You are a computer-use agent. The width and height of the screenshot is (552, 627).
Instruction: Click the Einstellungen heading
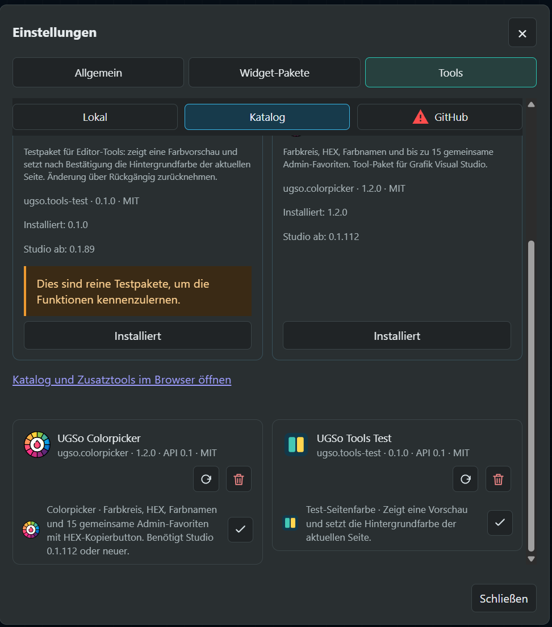pyautogui.click(x=55, y=32)
